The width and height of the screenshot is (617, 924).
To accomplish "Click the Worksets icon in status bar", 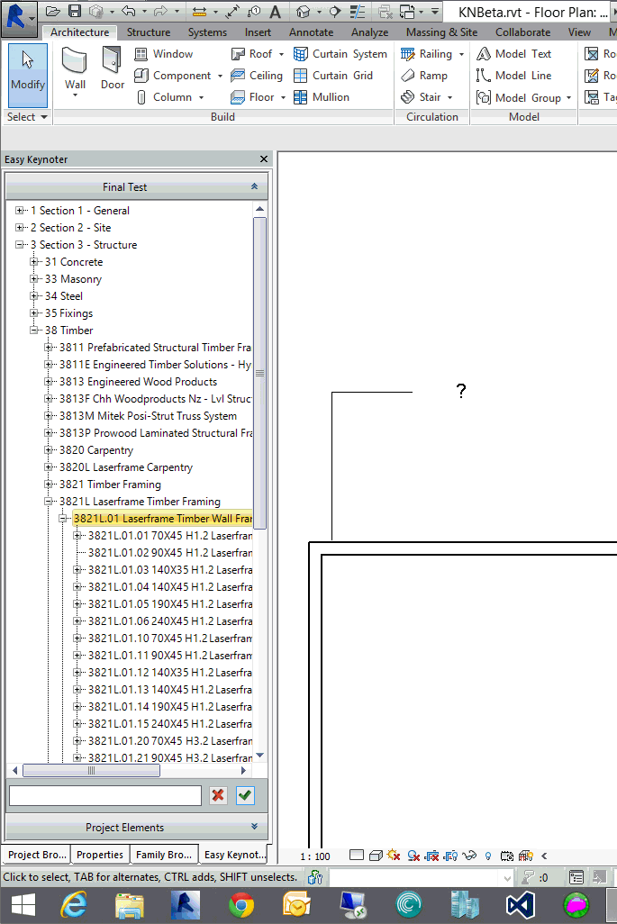I will (x=315, y=877).
